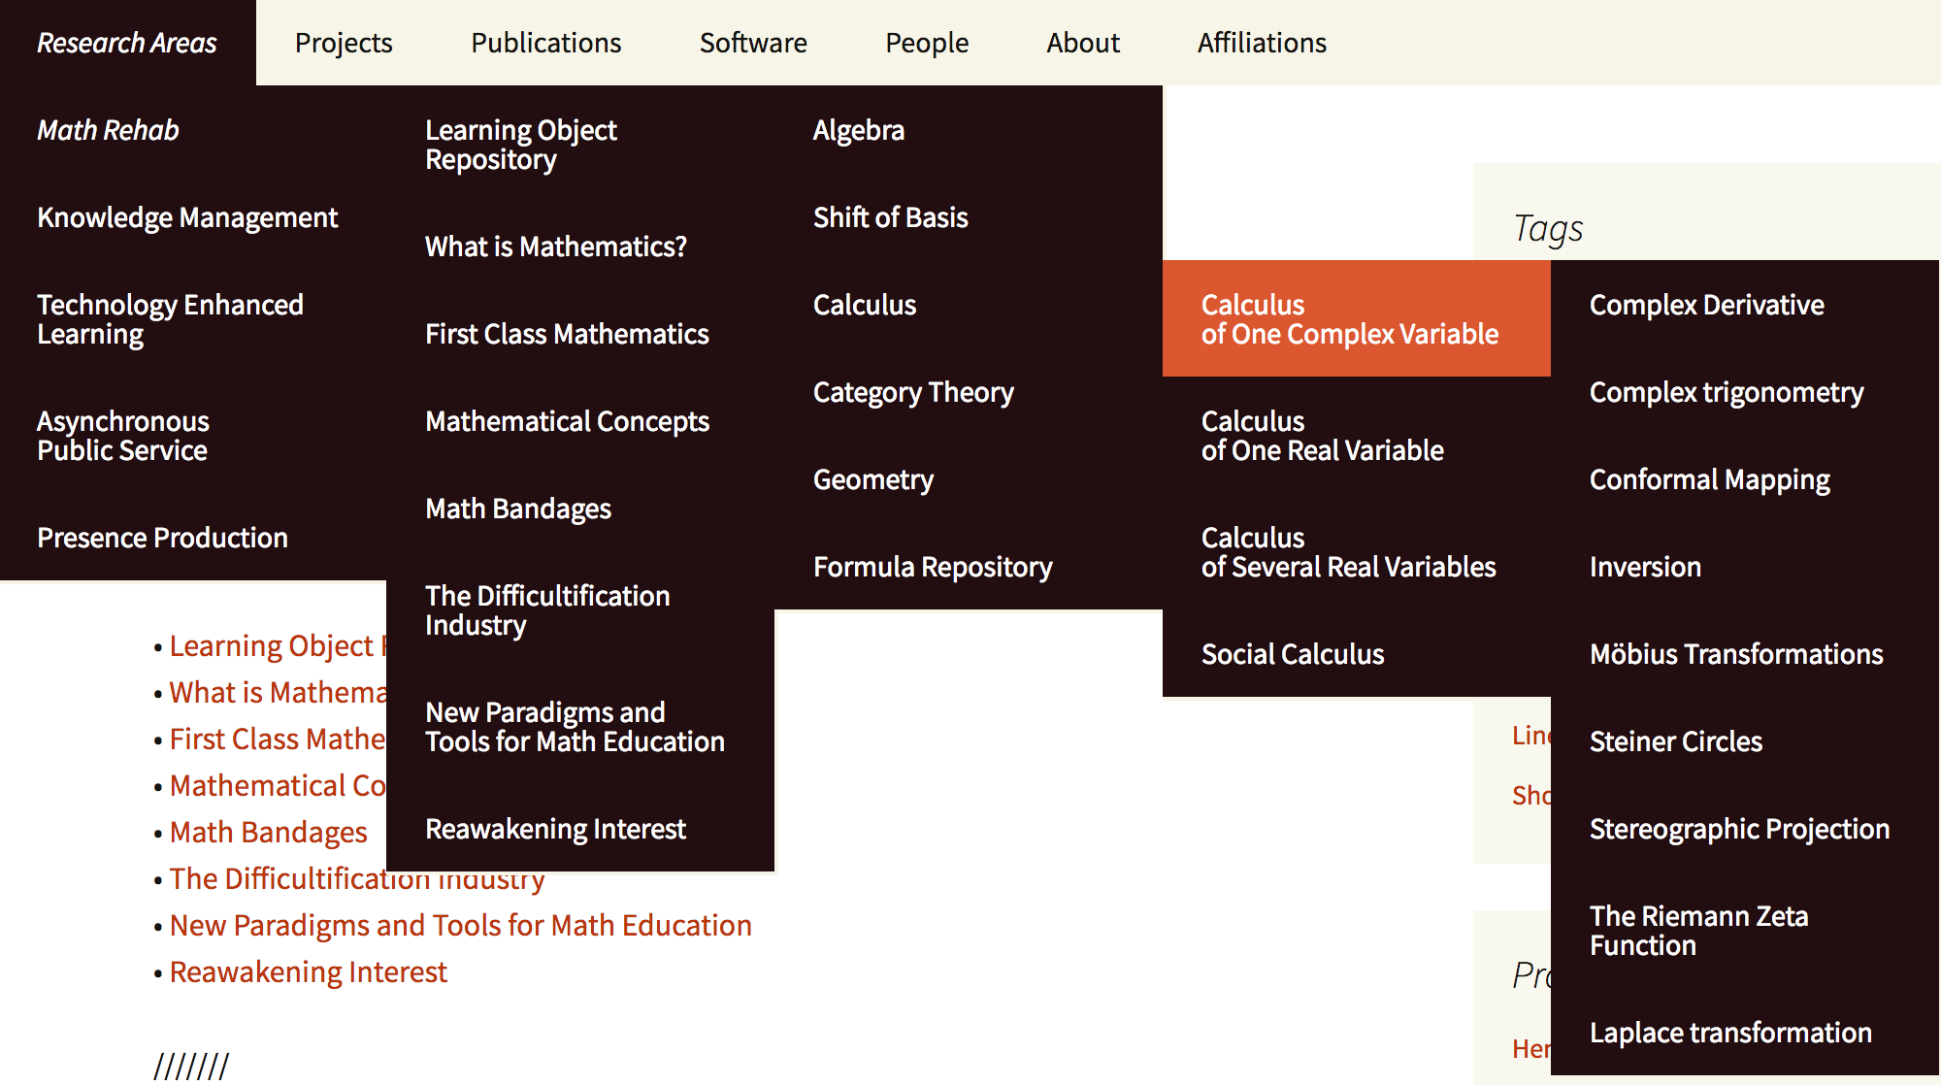Open Learning Object Repository submenu entry
The height and width of the screenshot is (1085, 1941).
[x=521, y=145]
